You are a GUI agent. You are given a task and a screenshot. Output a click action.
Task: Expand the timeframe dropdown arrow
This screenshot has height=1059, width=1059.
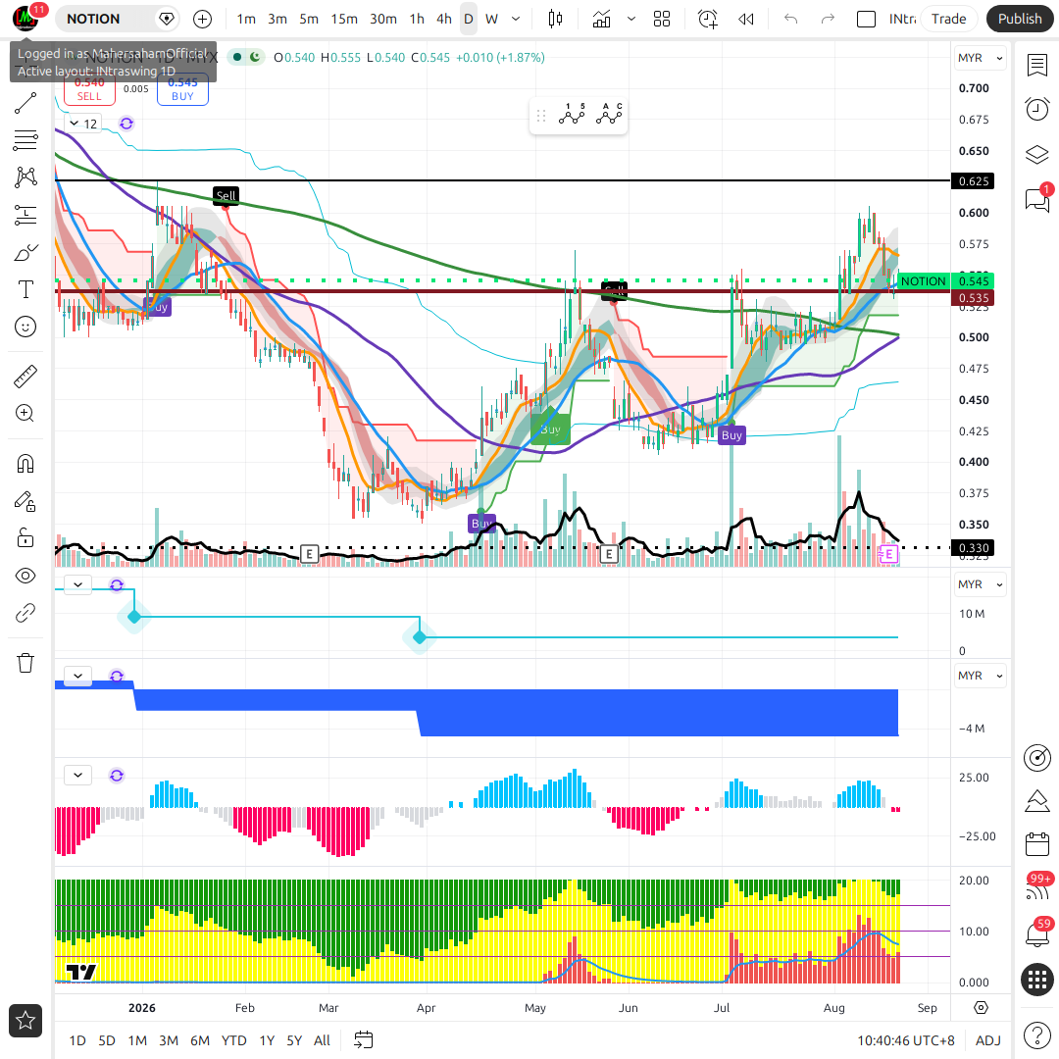[x=516, y=19]
